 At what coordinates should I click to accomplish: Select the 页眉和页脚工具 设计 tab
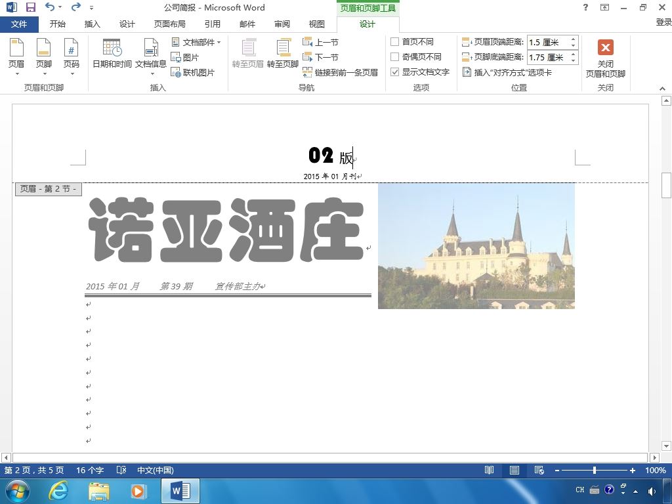pyautogui.click(x=367, y=24)
